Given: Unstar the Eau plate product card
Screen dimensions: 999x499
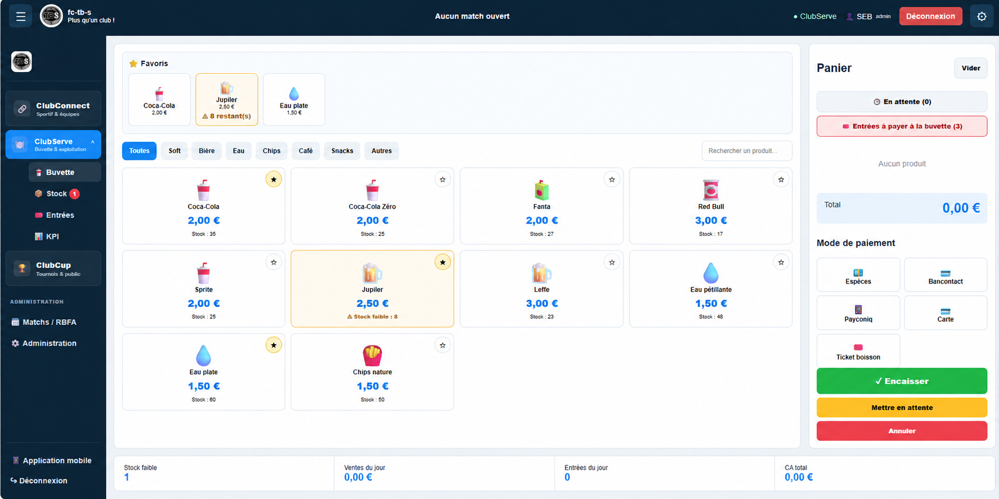Looking at the screenshot, I should click(274, 345).
